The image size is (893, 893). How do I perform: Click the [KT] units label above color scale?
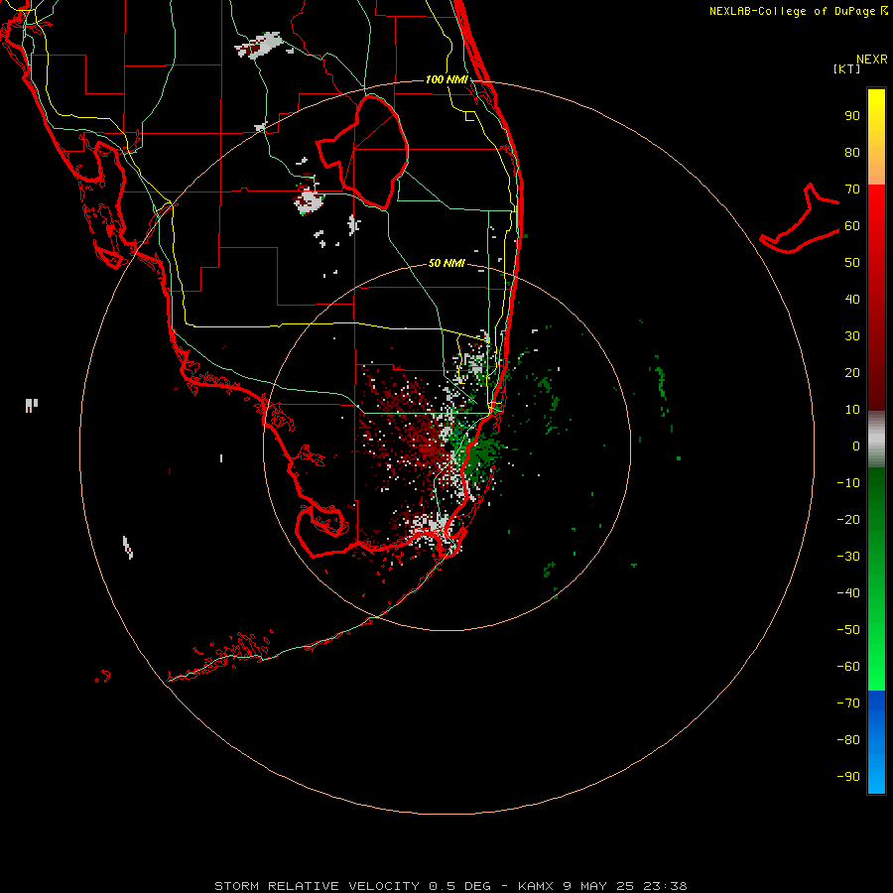[846, 68]
